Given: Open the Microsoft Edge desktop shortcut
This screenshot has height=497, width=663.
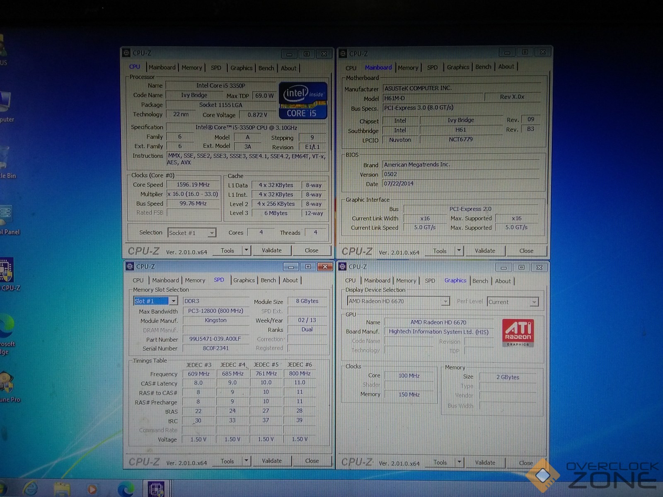Looking at the screenshot, I should 7,334.
